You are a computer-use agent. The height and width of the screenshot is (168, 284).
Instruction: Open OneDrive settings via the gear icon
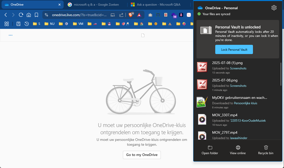click(x=274, y=8)
